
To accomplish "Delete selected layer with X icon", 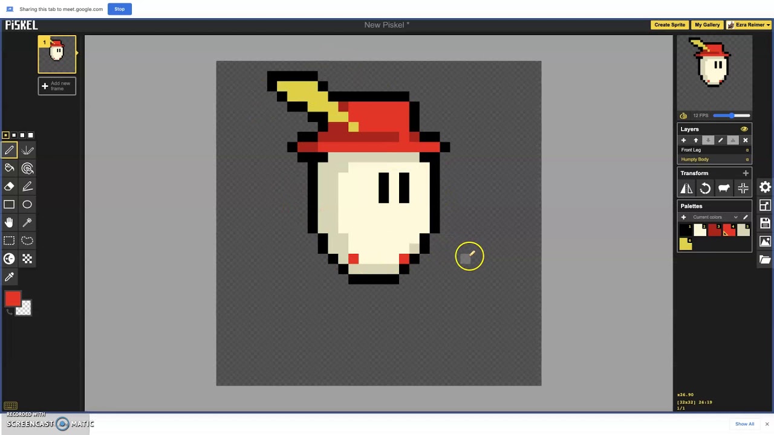I will pyautogui.click(x=745, y=140).
